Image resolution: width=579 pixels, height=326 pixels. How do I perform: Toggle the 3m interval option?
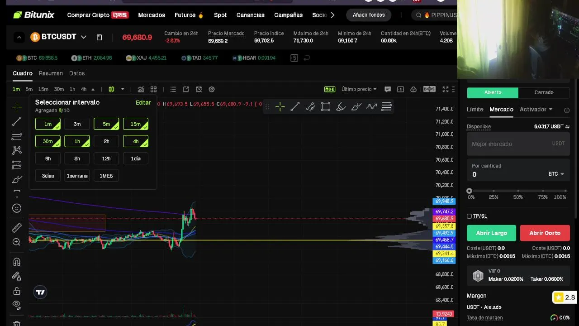77,124
